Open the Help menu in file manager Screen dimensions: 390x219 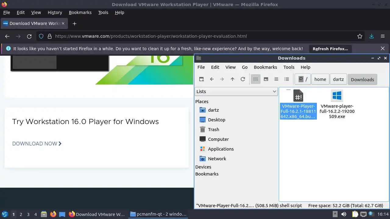point(305,67)
